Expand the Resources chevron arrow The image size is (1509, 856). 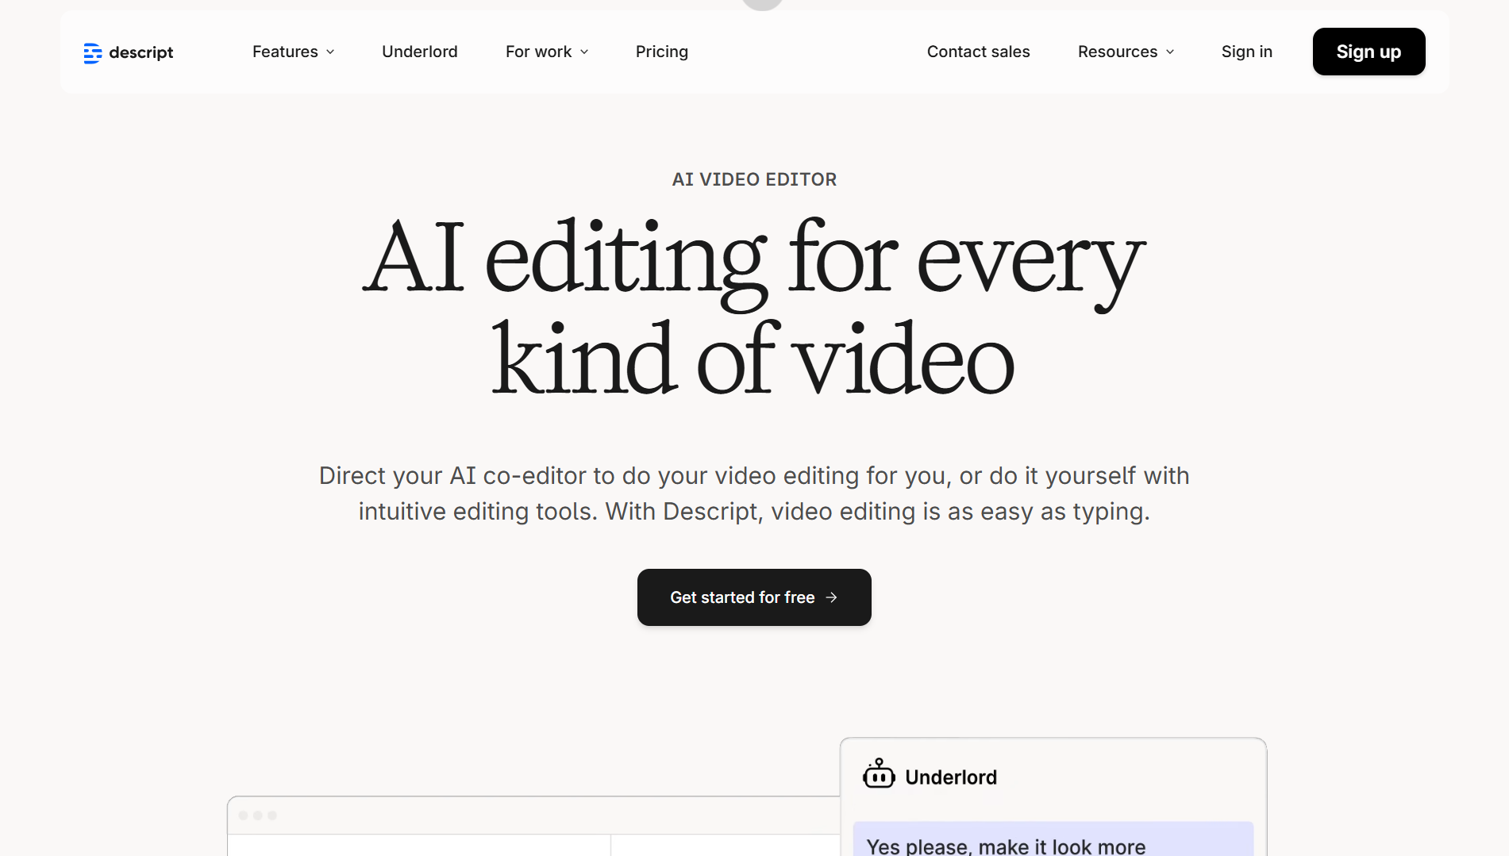1170,52
